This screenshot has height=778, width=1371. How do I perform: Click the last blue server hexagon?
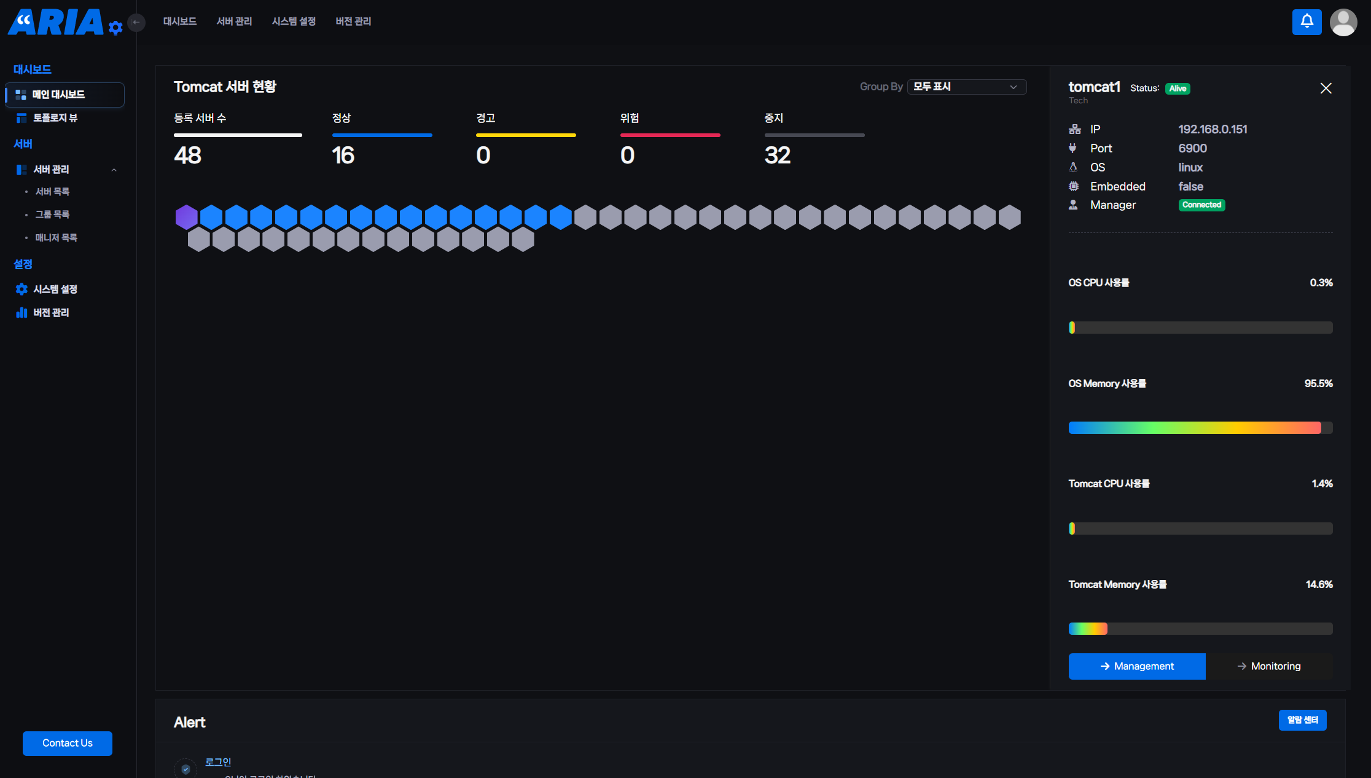click(560, 217)
